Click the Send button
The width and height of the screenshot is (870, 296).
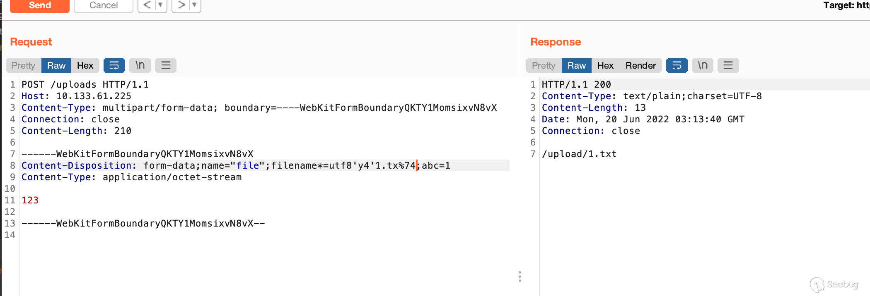click(40, 5)
